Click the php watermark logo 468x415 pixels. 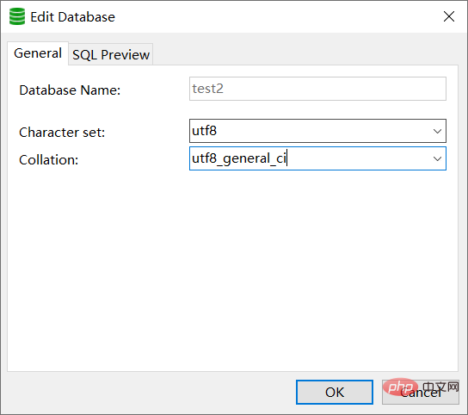[400, 387]
